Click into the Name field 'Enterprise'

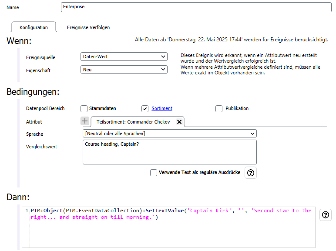click(x=196, y=7)
